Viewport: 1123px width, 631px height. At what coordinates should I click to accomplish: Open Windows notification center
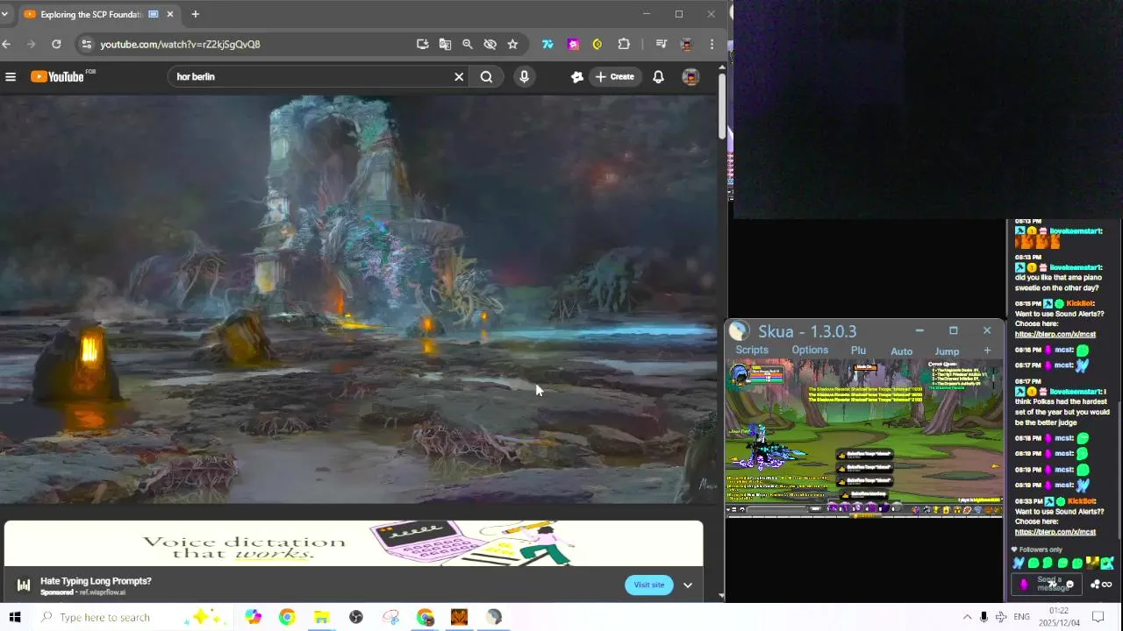[1098, 617]
